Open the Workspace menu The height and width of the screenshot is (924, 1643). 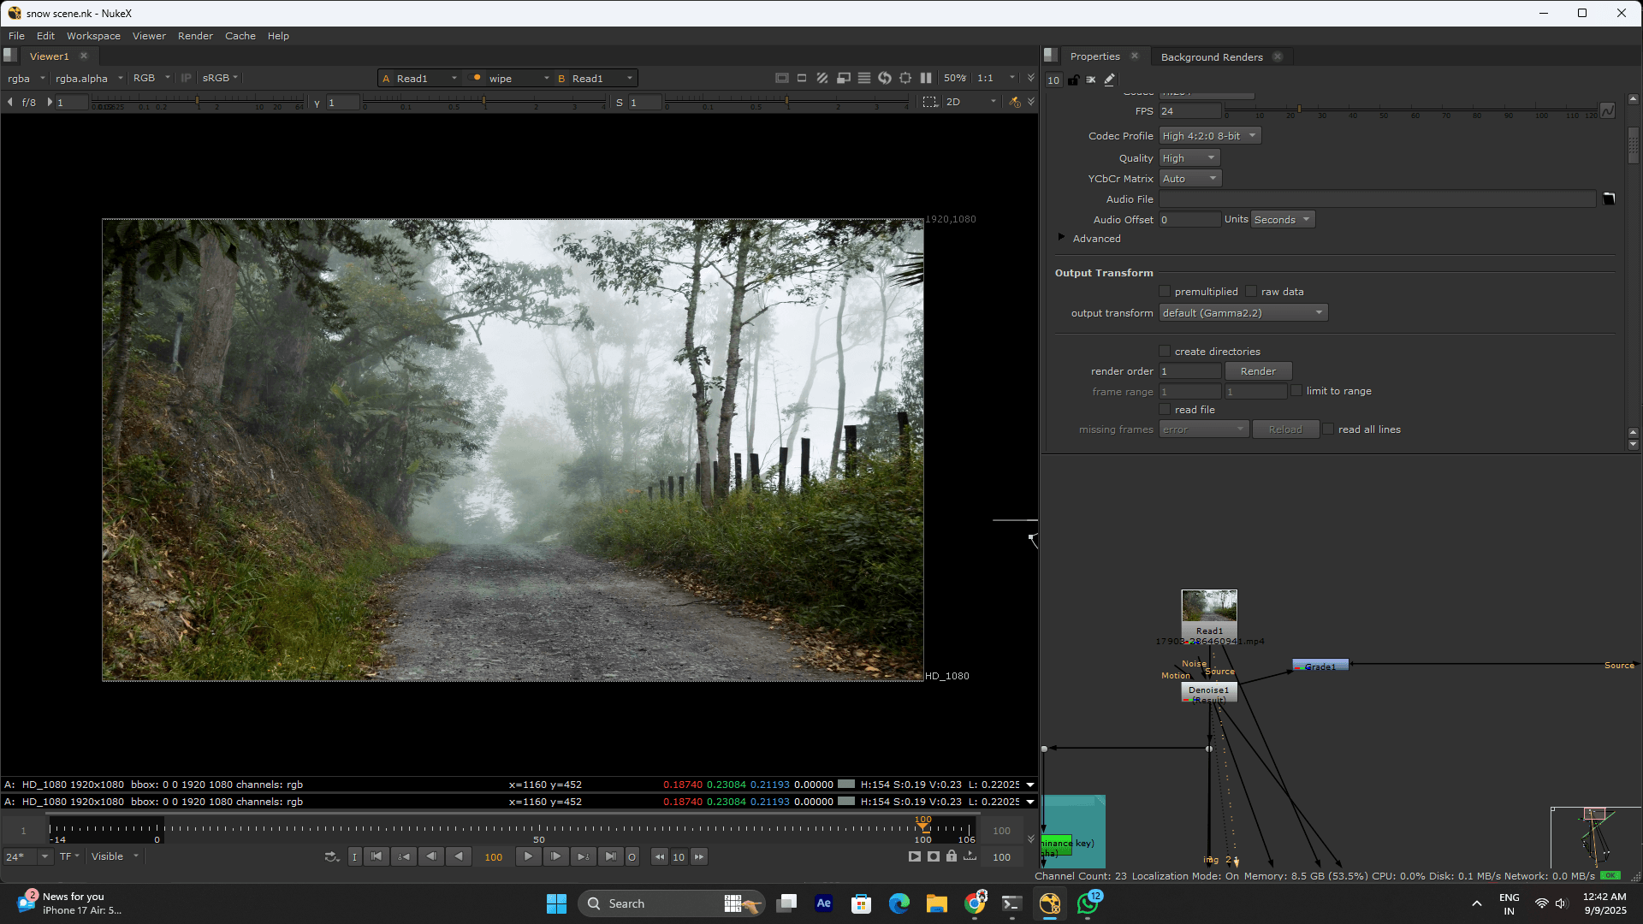(93, 36)
